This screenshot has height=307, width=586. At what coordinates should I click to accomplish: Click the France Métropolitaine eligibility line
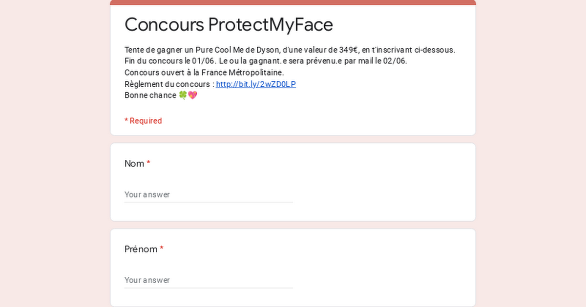tap(204, 73)
